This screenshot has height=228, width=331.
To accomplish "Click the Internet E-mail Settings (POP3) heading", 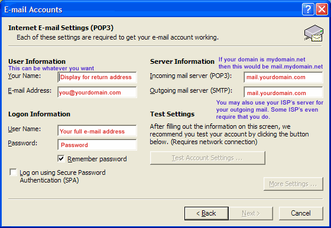I will (x=61, y=28).
